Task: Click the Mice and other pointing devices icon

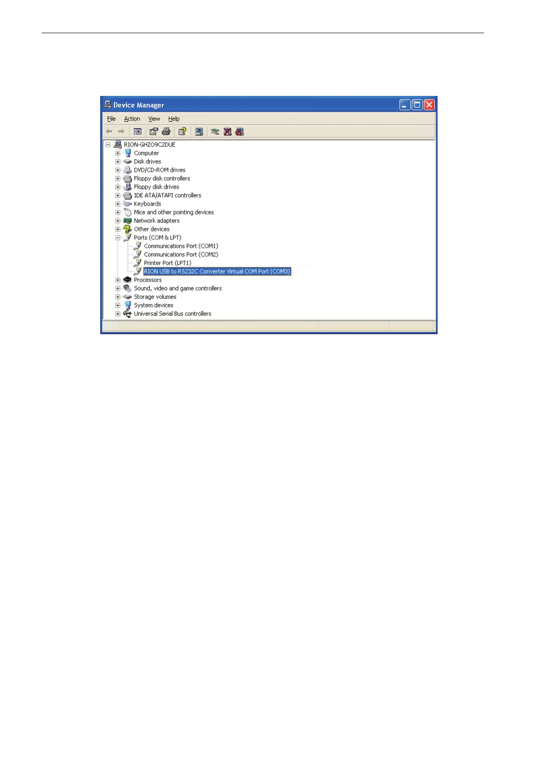Action: [127, 212]
